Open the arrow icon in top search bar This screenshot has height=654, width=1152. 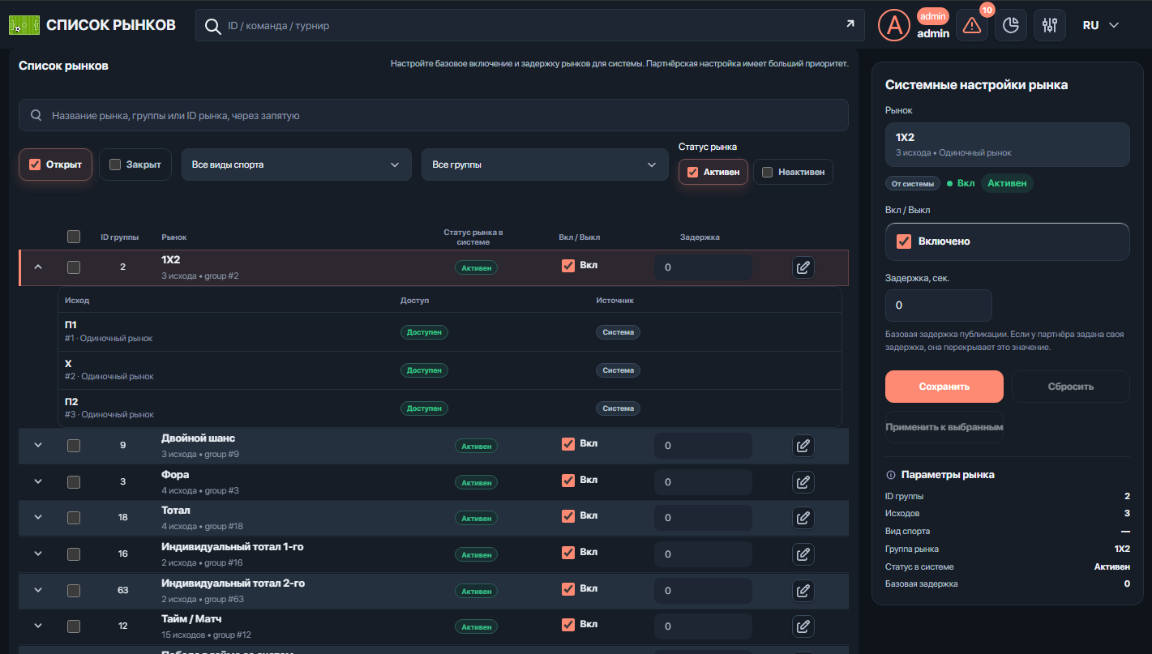(850, 24)
